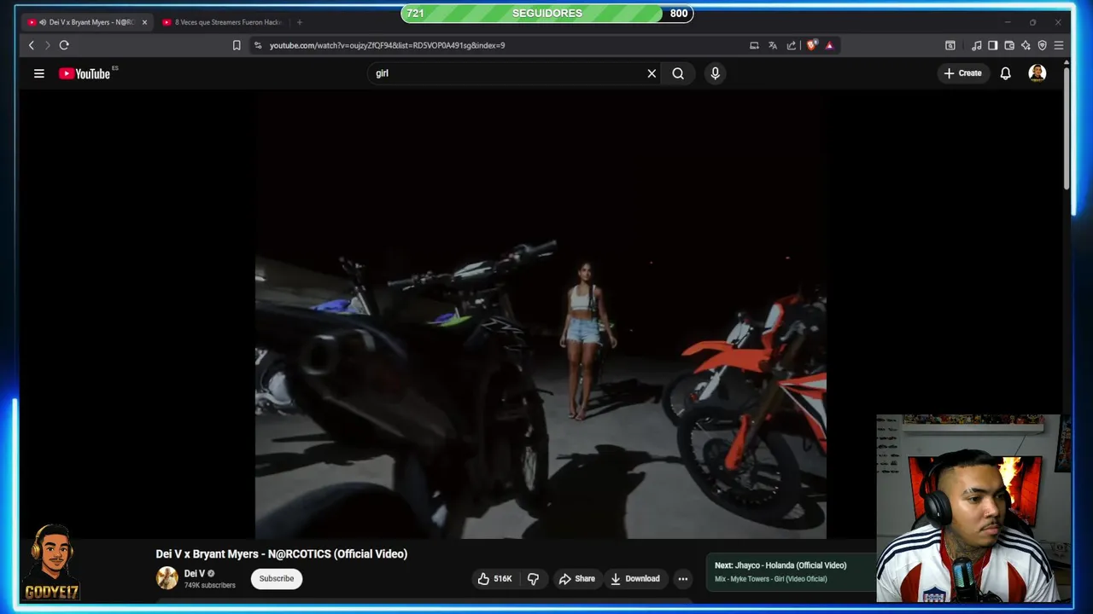Open Leo AI sparkle icon
Image resolution: width=1093 pixels, height=614 pixels.
point(1026,45)
